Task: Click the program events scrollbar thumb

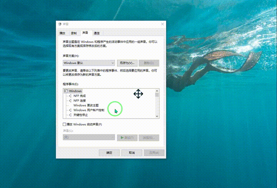Action: click(157, 95)
